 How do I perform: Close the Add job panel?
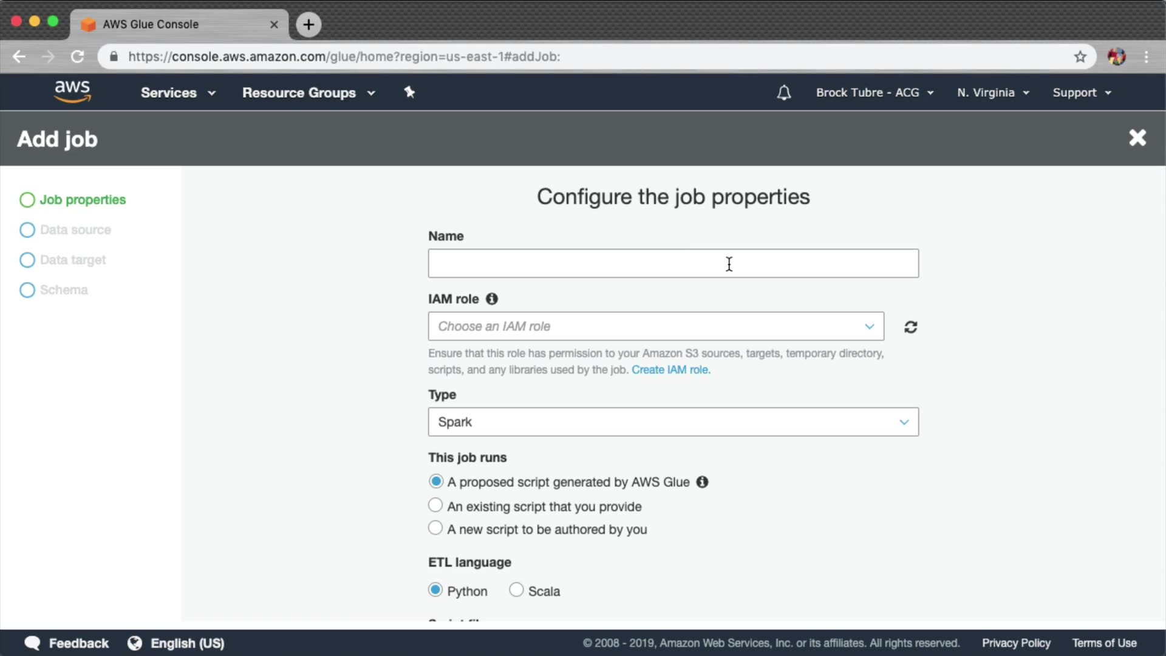point(1137,138)
